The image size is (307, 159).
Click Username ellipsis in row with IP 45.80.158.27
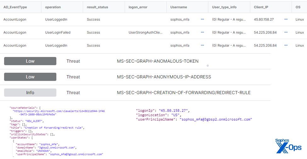202,19
